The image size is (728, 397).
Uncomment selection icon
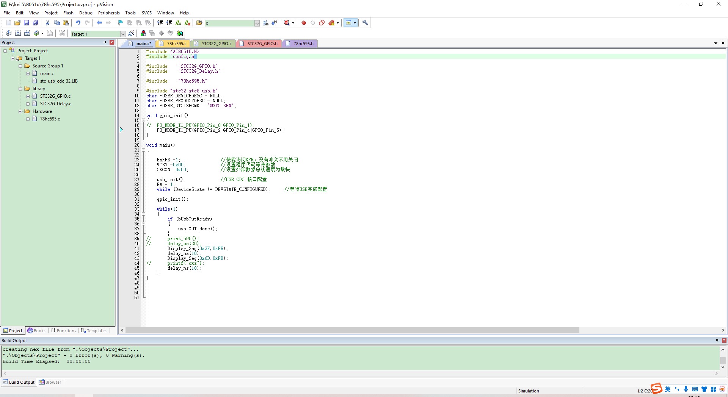(187, 23)
